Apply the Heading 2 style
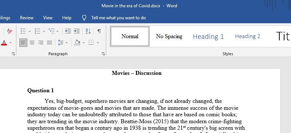 pos(248,36)
